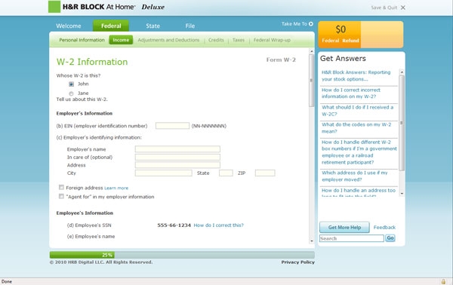Click the employer Address field

point(177,165)
